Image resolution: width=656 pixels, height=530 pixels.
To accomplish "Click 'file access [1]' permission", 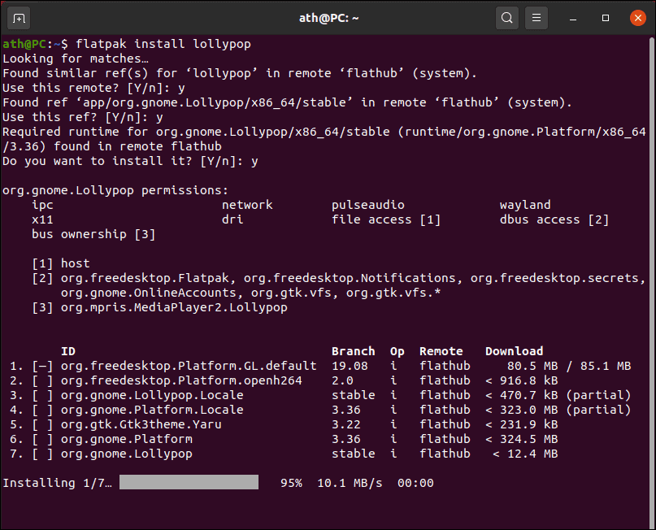I will [x=386, y=219].
